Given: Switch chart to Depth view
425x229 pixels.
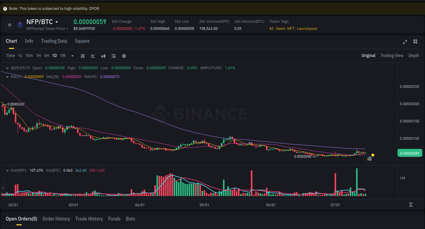Looking at the screenshot, I should [x=414, y=55].
